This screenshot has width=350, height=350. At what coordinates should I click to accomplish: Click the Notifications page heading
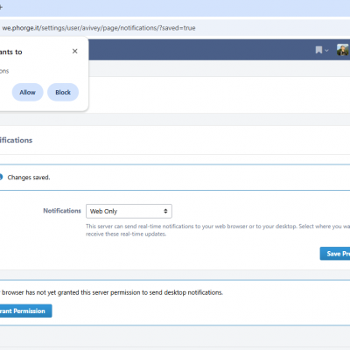[x=16, y=140]
